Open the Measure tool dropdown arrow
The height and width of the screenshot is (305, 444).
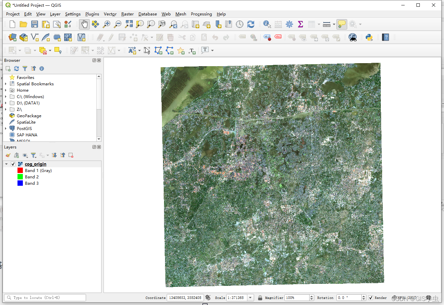334,24
